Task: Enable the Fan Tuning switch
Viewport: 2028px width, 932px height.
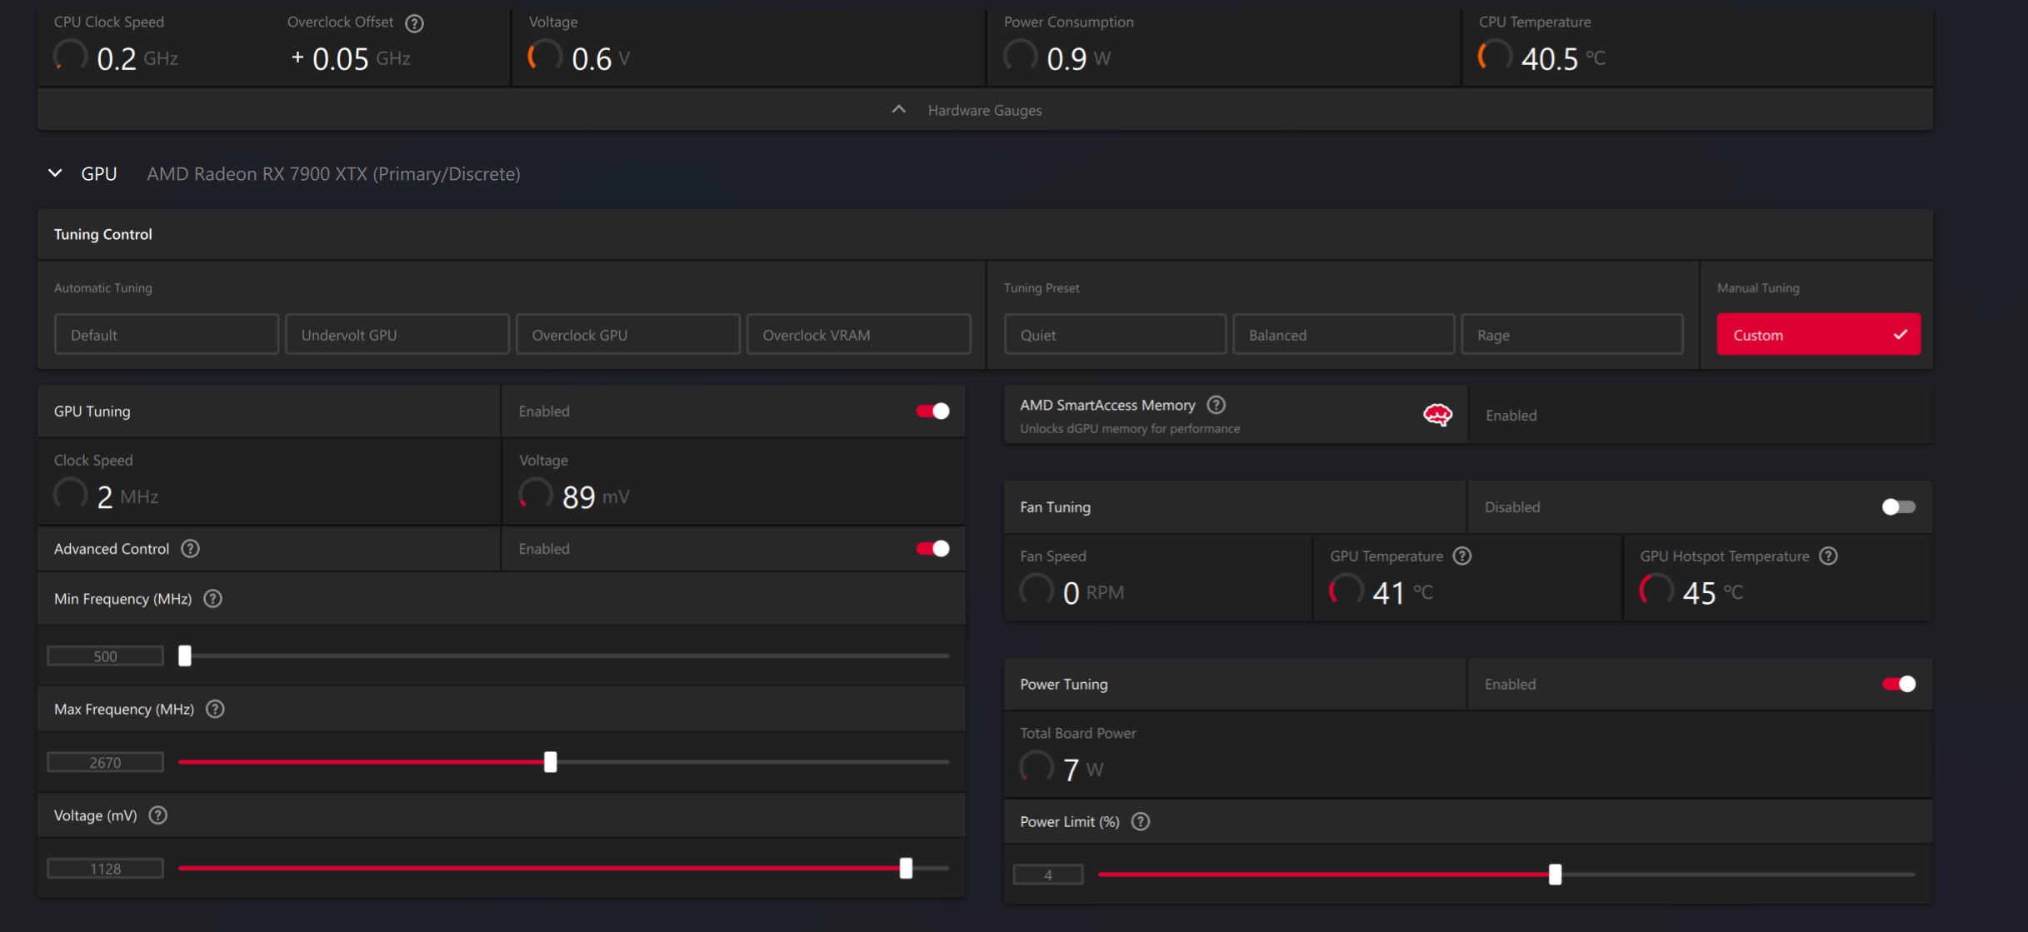Action: [x=1898, y=507]
